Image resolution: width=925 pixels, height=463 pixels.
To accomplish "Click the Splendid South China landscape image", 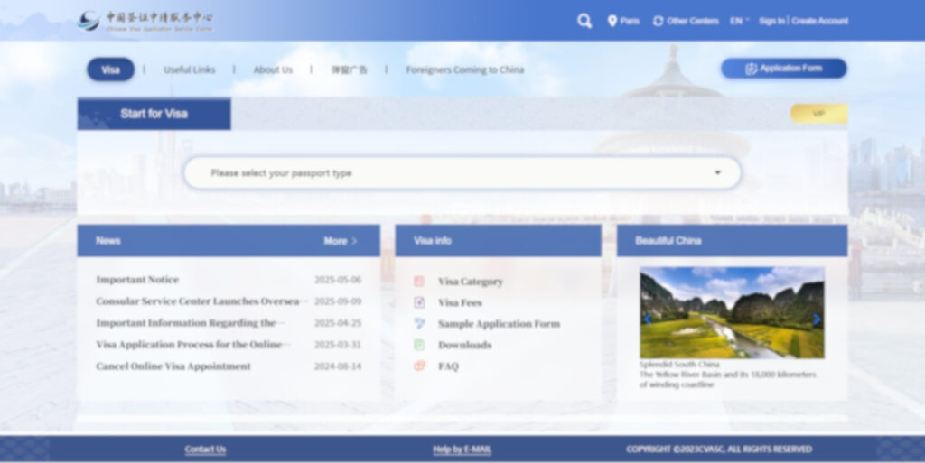I will pyautogui.click(x=732, y=313).
